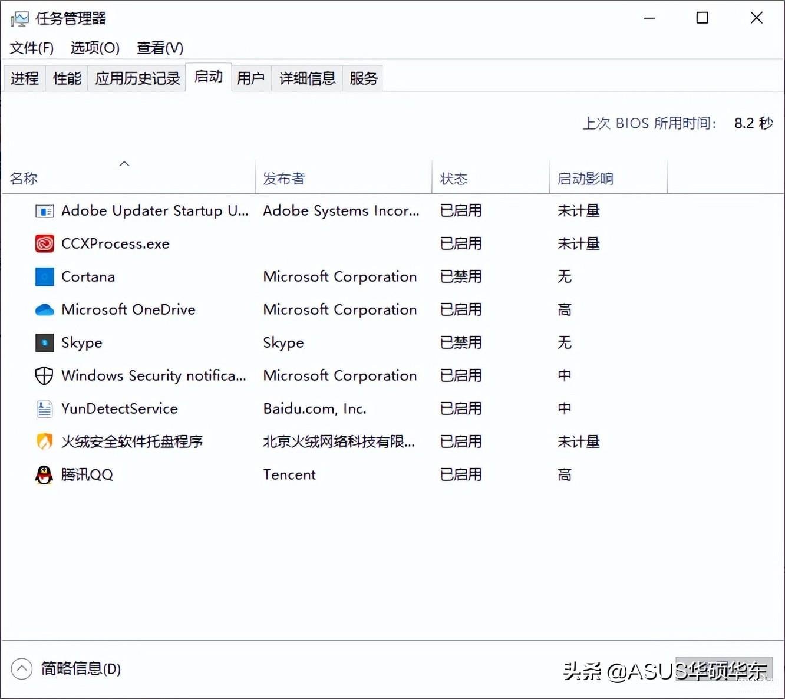Click OneDrive's 高 startup impact value
The width and height of the screenshot is (785, 699).
click(x=565, y=309)
